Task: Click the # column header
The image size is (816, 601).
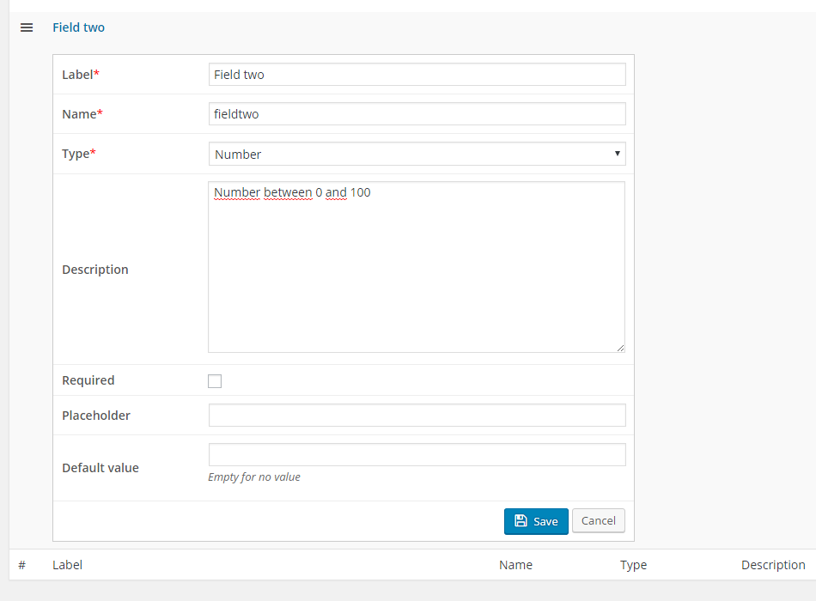Action: (21, 565)
